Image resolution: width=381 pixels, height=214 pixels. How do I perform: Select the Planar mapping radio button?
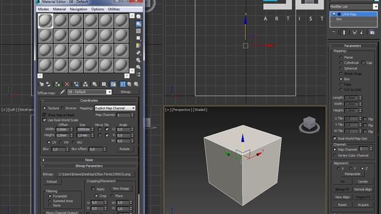coord(341,57)
